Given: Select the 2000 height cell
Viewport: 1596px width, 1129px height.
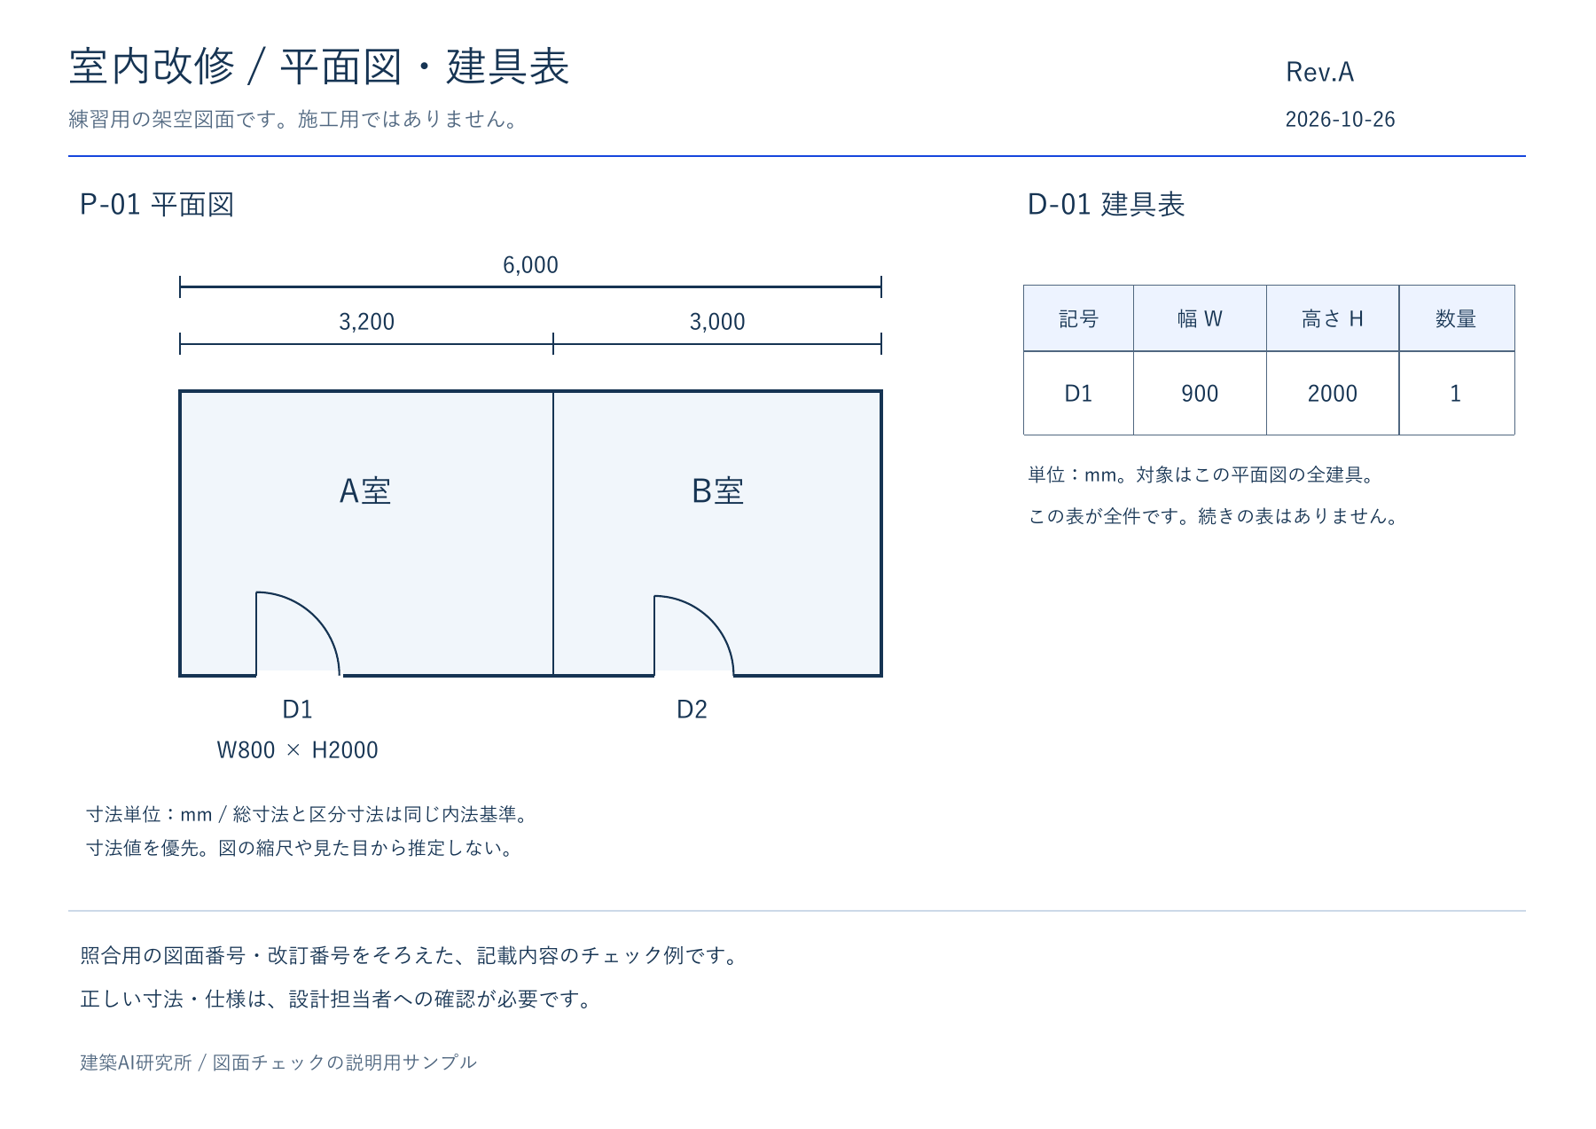Looking at the screenshot, I should pyautogui.click(x=1333, y=393).
